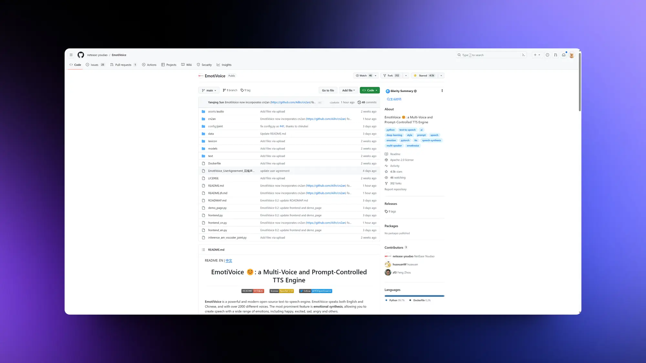Open the netease-youdao owner link
This screenshot has height=363, width=646.
click(x=97, y=55)
